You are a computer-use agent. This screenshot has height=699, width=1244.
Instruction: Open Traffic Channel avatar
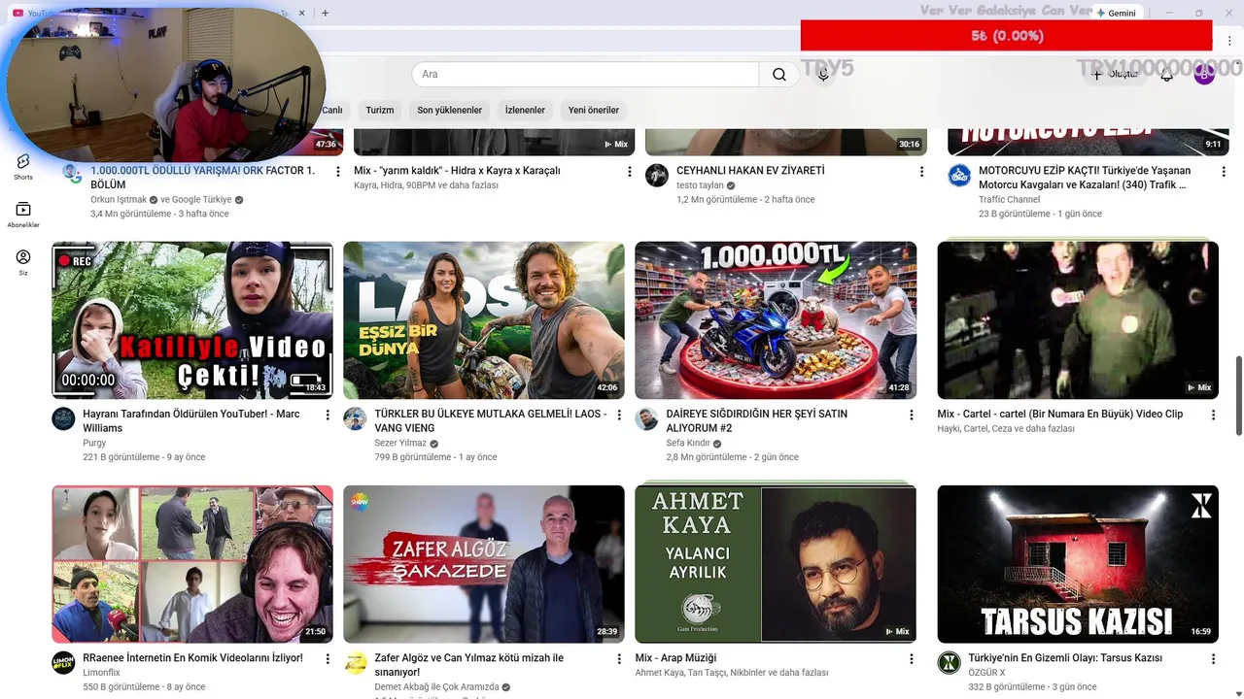(x=959, y=175)
